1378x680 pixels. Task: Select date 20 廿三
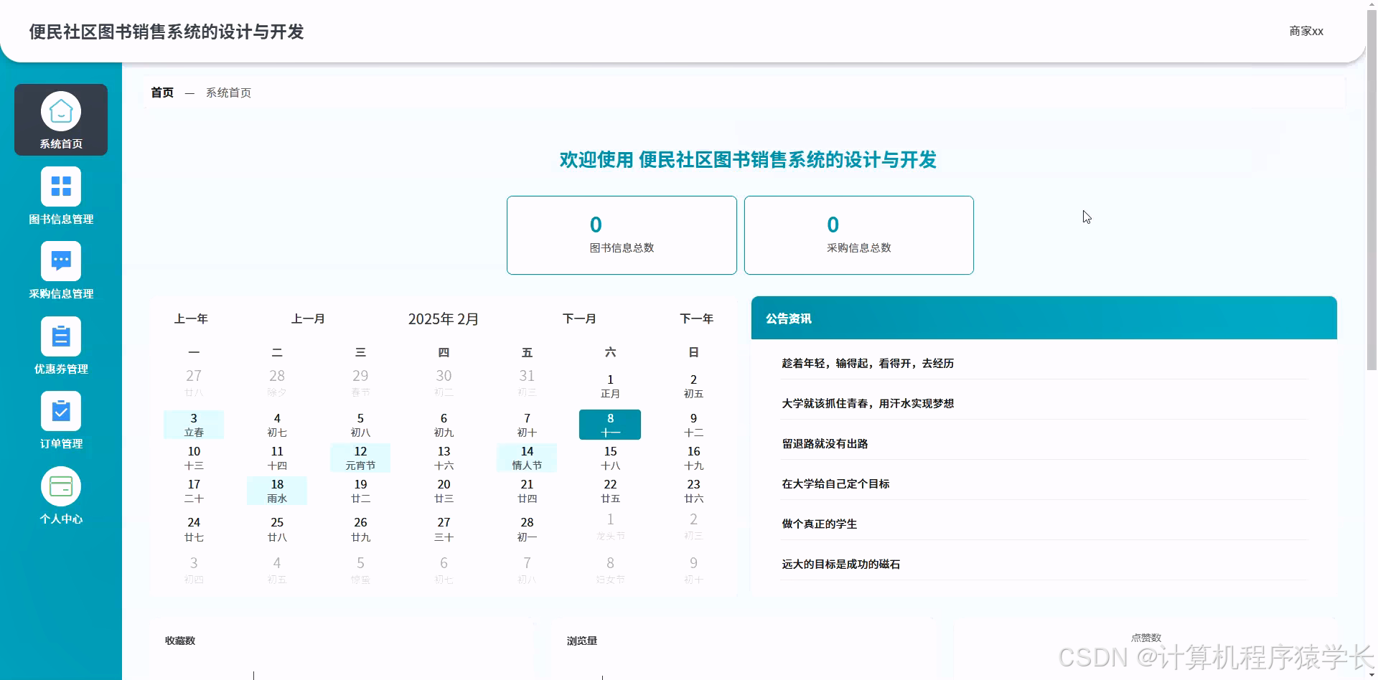[x=444, y=491]
